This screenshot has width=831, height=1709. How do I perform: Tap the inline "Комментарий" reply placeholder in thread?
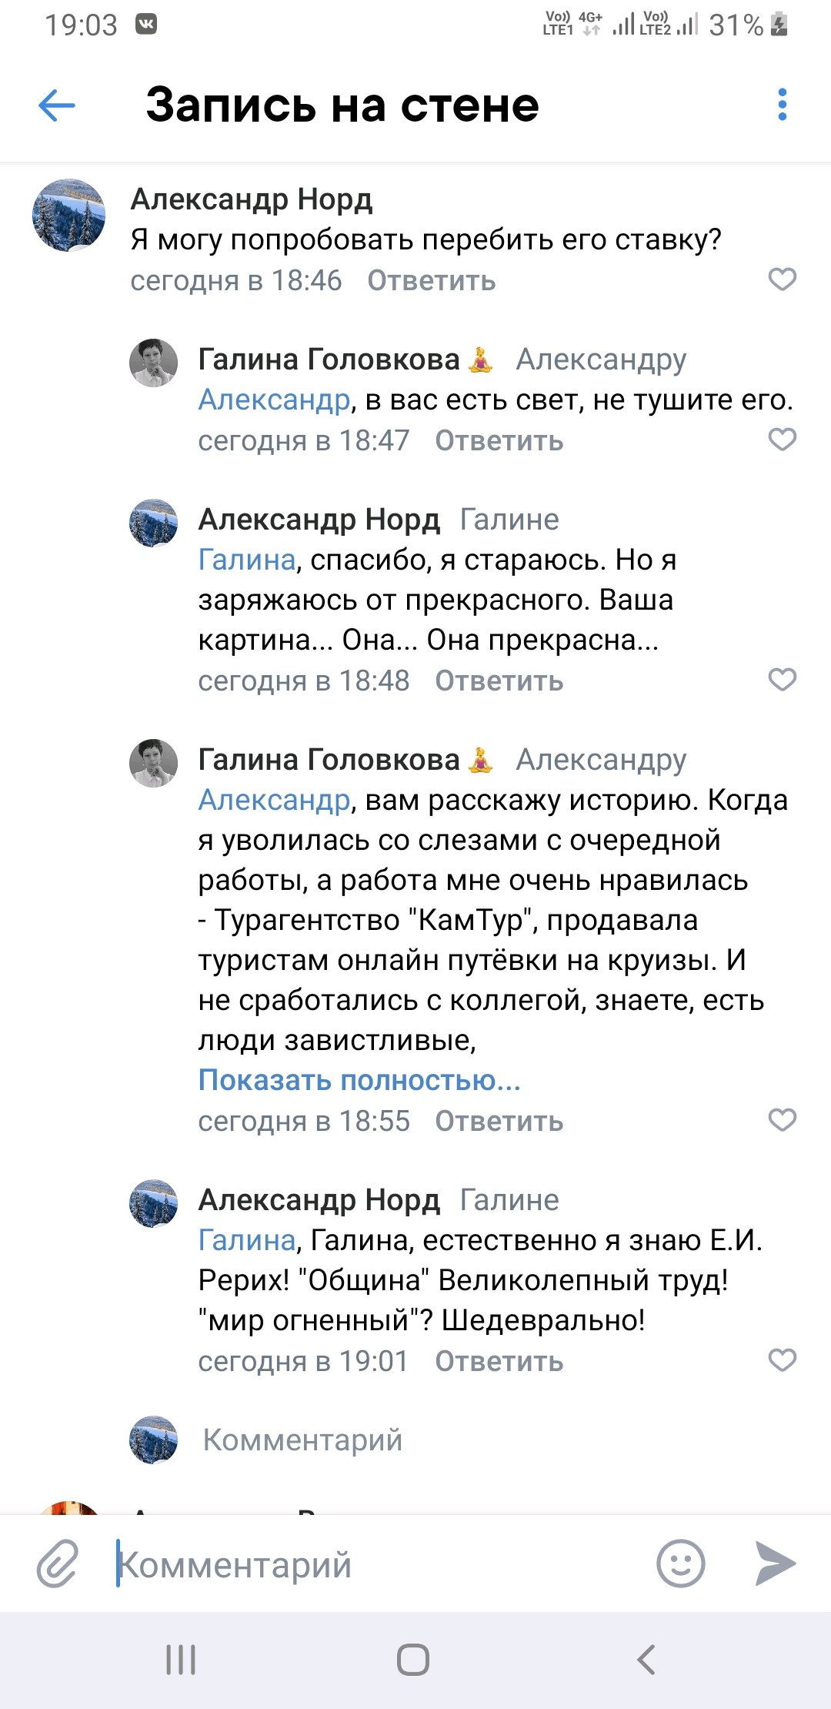click(302, 1440)
